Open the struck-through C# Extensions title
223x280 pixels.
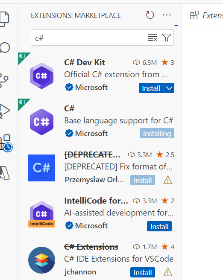91,247
